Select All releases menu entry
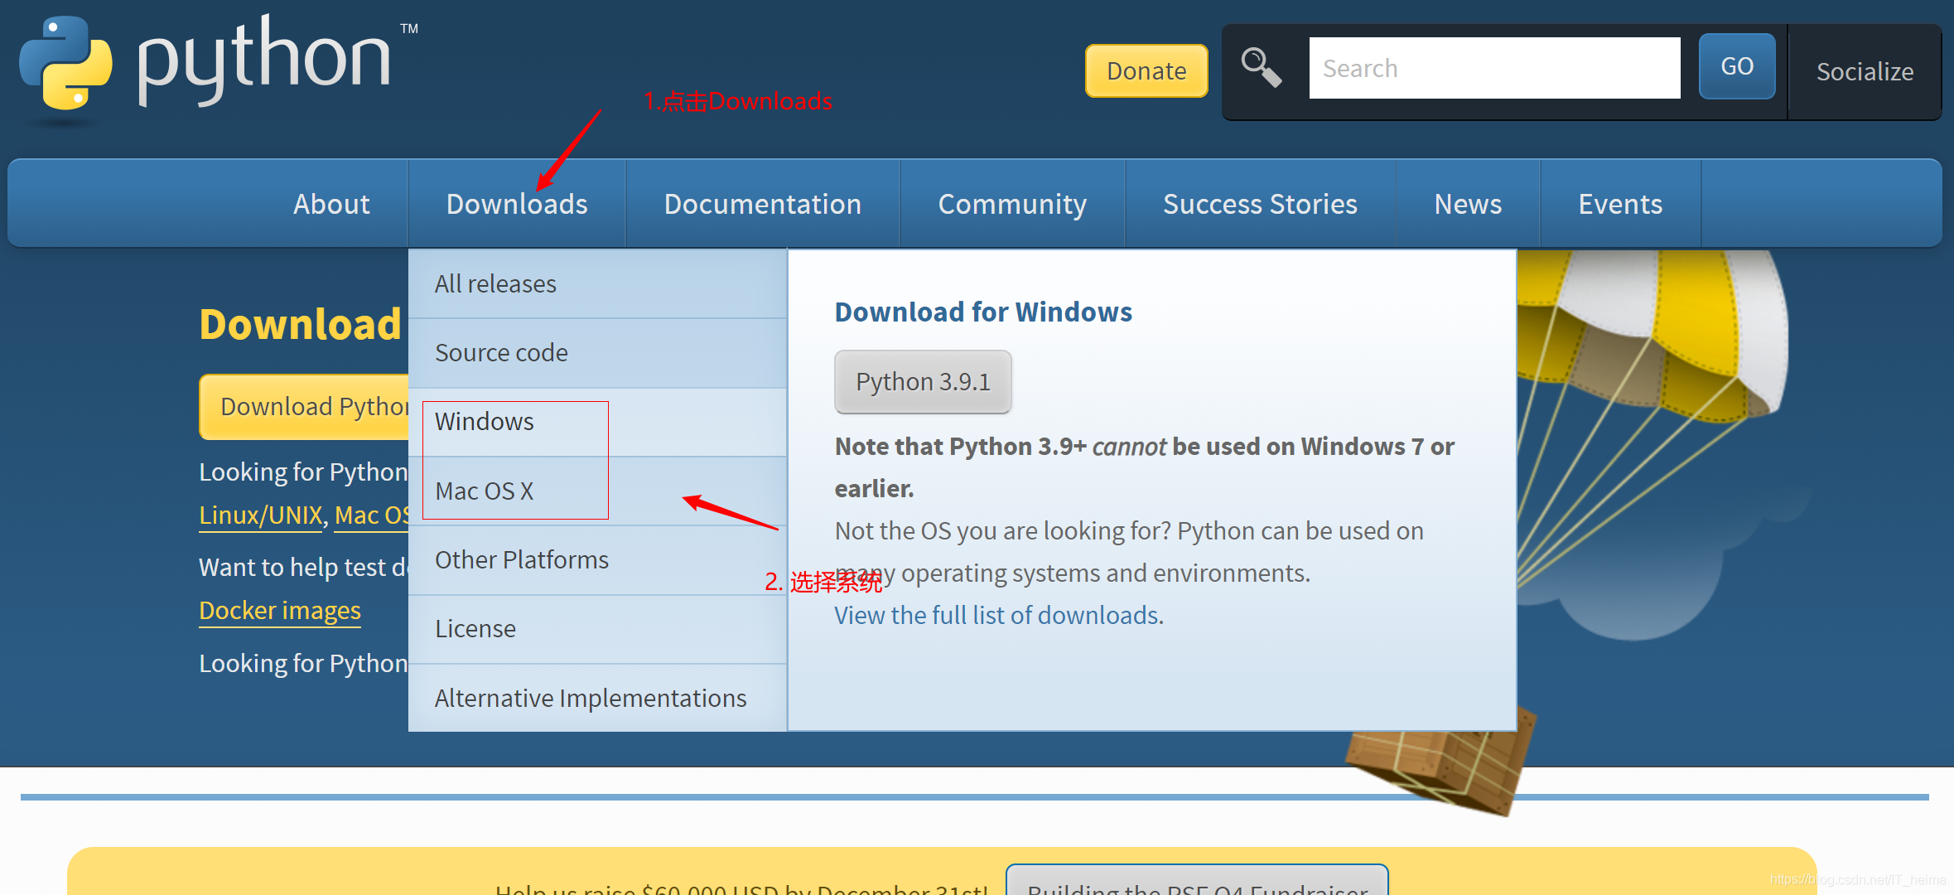 [495, 284]
